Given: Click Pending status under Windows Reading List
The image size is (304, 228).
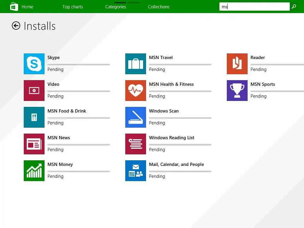Looking at the screenshot, I should [x=157, y=150].
